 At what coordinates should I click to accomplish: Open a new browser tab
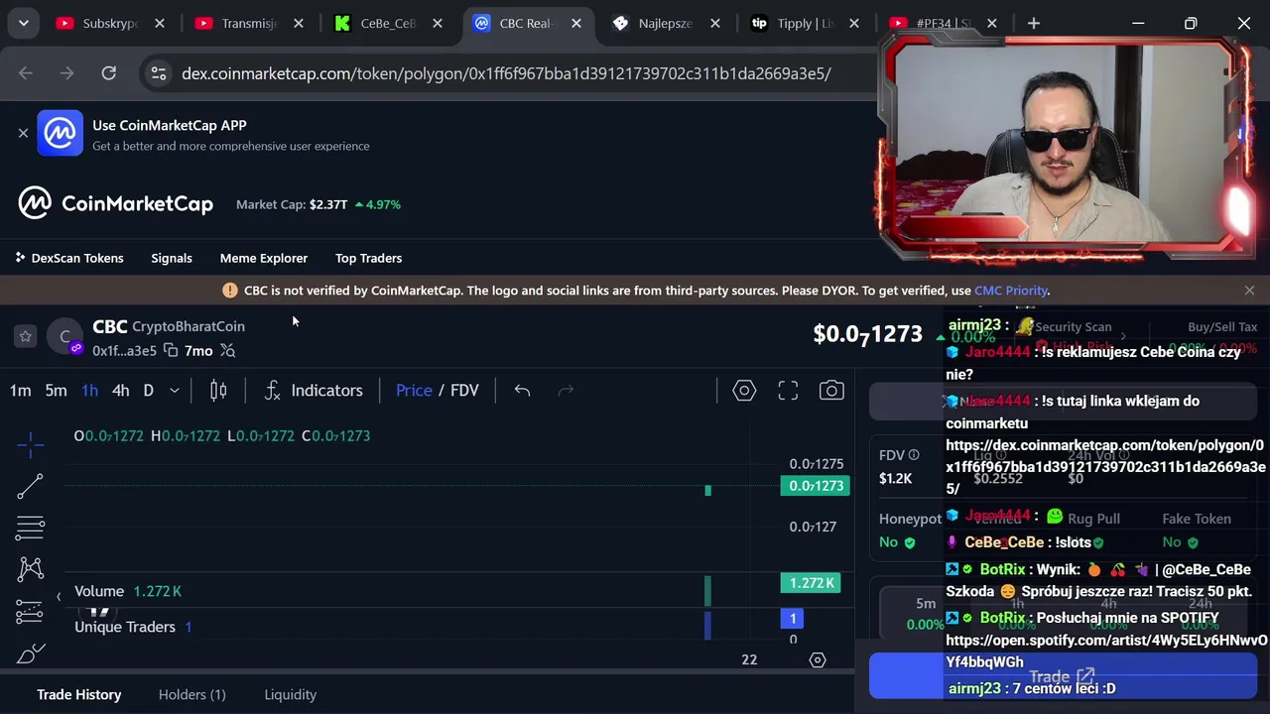[x=1033, y=23]
